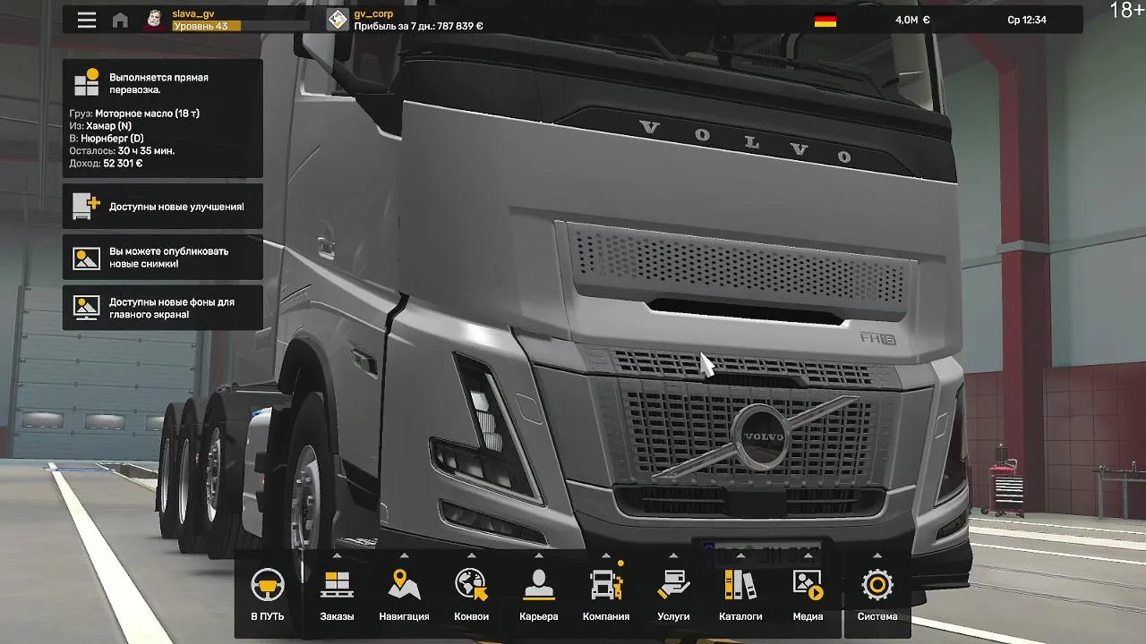The height and width of the screenshot is (644, 1146).
Task: Click the 7-day profit 787 839 € text
Action: pos(418,26)
